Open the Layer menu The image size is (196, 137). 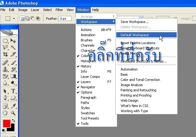click(x=35, y=10)
